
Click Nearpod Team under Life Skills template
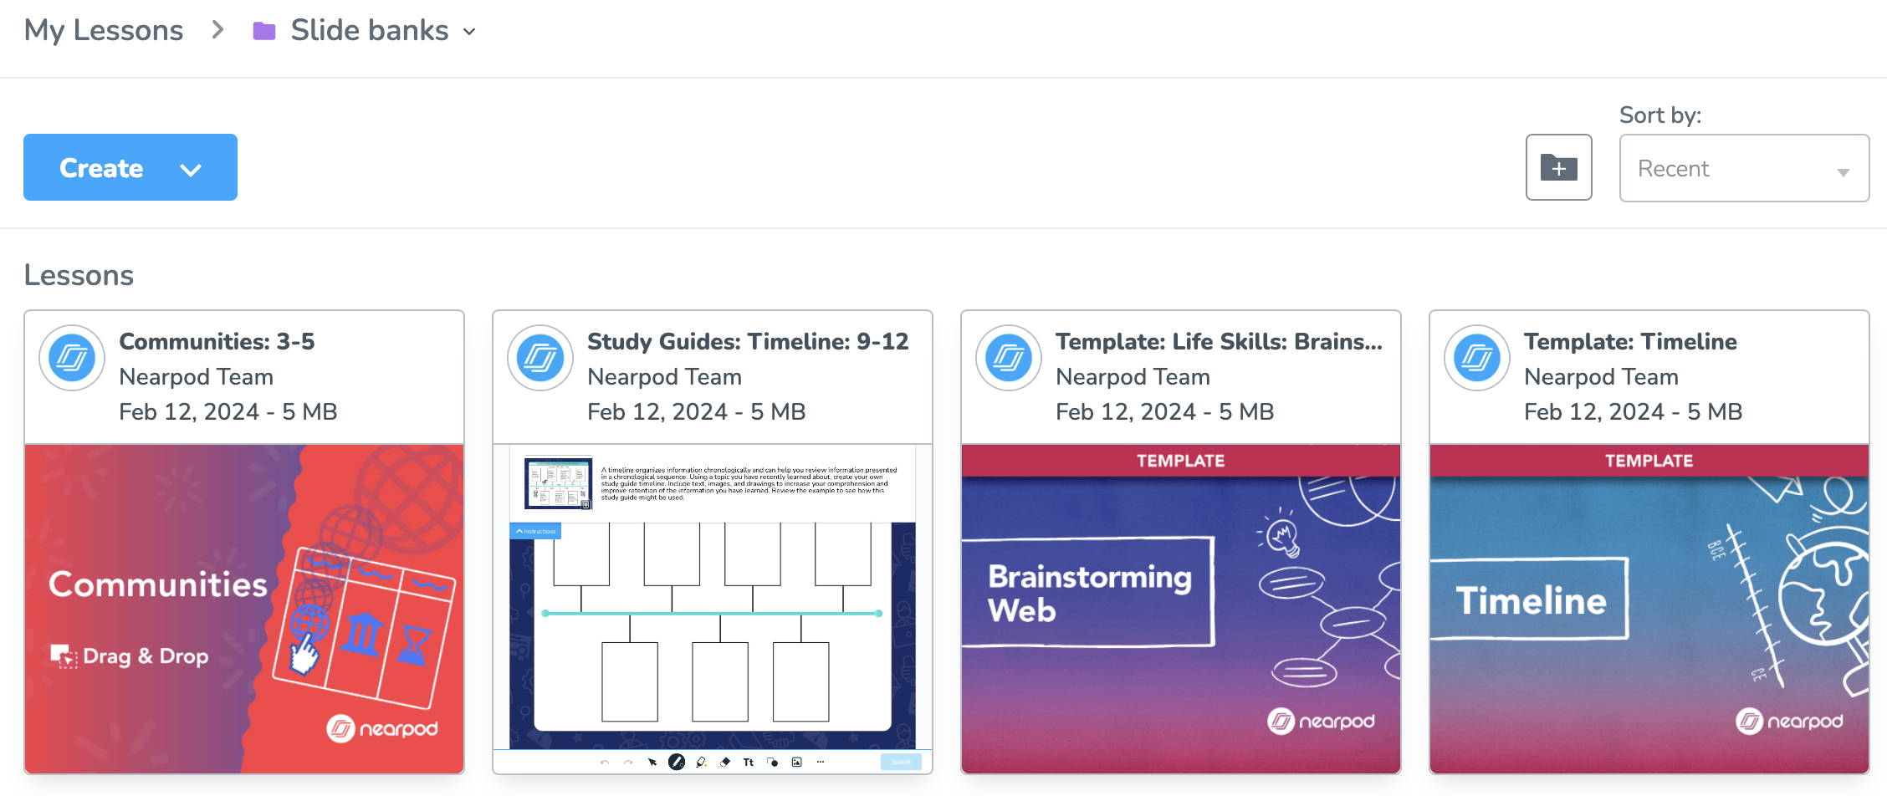click(x=1133, y=377)
